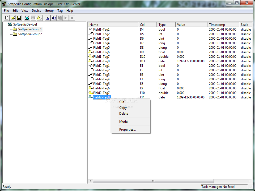Collapse the SoftpediaDevice1 tree node
Image resolution: width=255 pixels, height=191 pixels.
tap(5, 25)
